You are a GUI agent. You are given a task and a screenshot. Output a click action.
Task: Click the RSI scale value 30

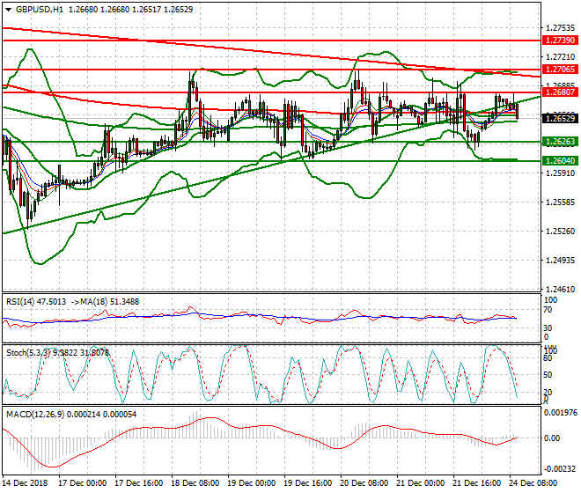[x=548, y=327]
